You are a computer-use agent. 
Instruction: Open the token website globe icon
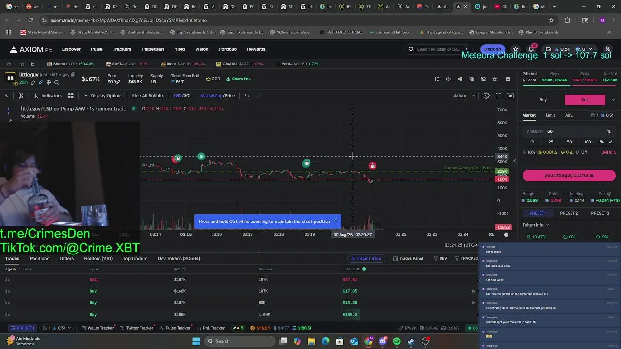click(49, 83)
